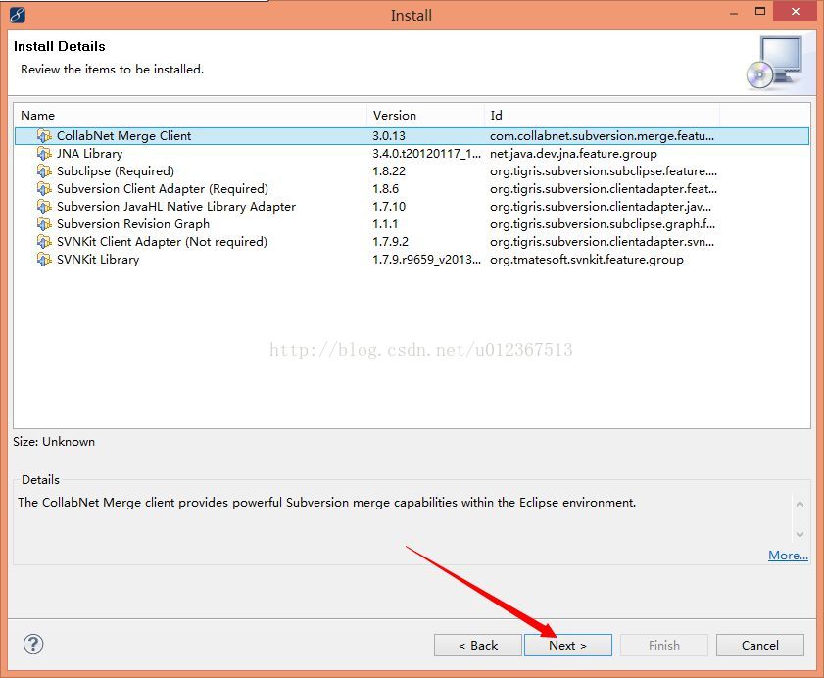The width and height of the screenshot is (824, 678).
Task: Click version 3.0.13 cell
Action: click(389, 136)
